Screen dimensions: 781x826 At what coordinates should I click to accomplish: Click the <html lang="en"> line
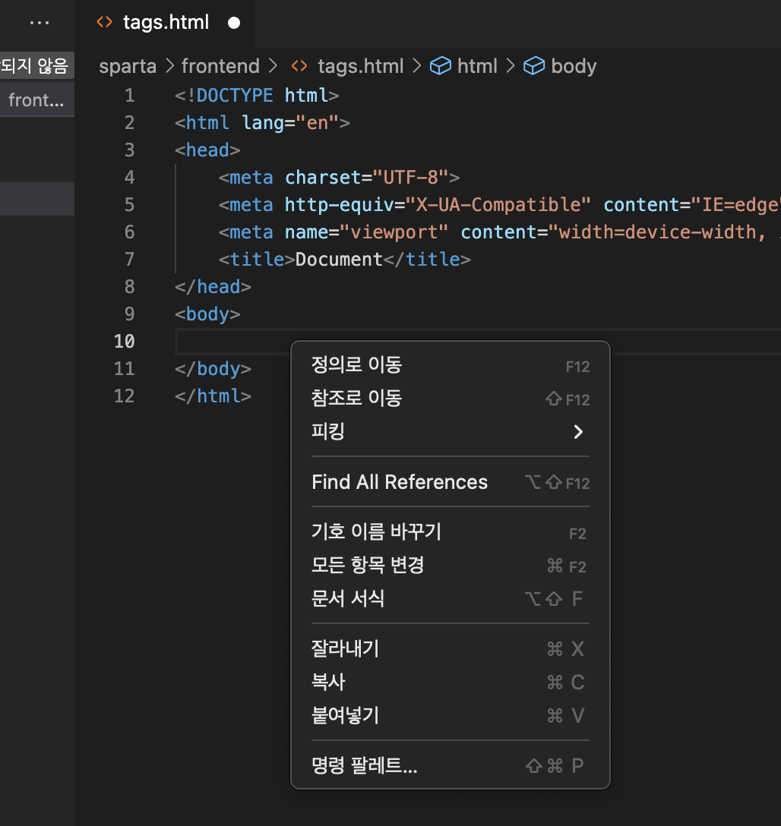[x=262, y=123]
